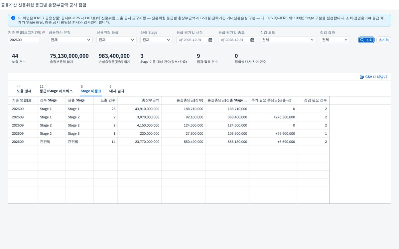Image resolution: width=399 pixels, height=249 pixels.
Task: Switch to the 대사 결과 tab
Action: (117, 89)
